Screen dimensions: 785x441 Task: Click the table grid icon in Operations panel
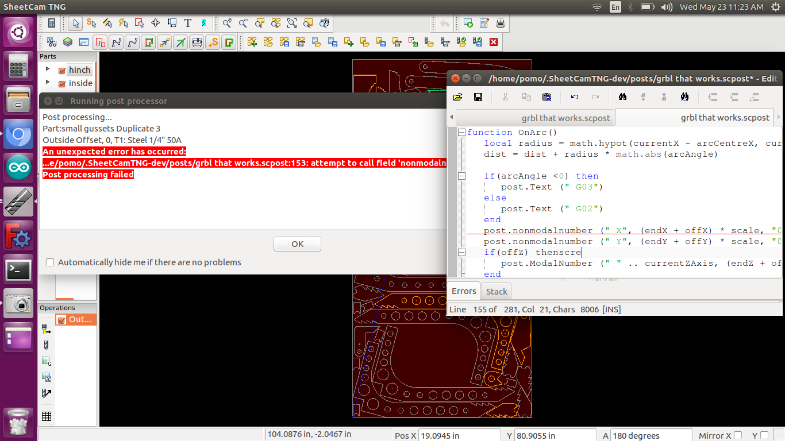47,416
